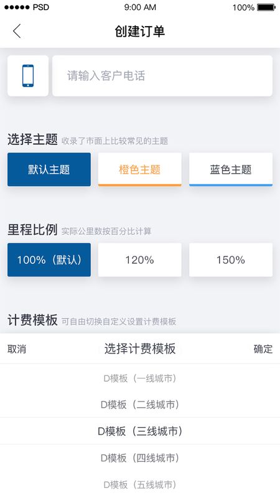Tap the back arrow icon
This screenshot has width=280, height=498.
point(17,31)
